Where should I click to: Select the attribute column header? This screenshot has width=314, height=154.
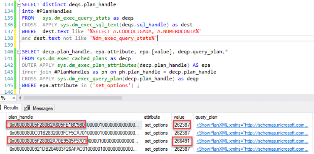pyautogui.click(x=152, y=117)
